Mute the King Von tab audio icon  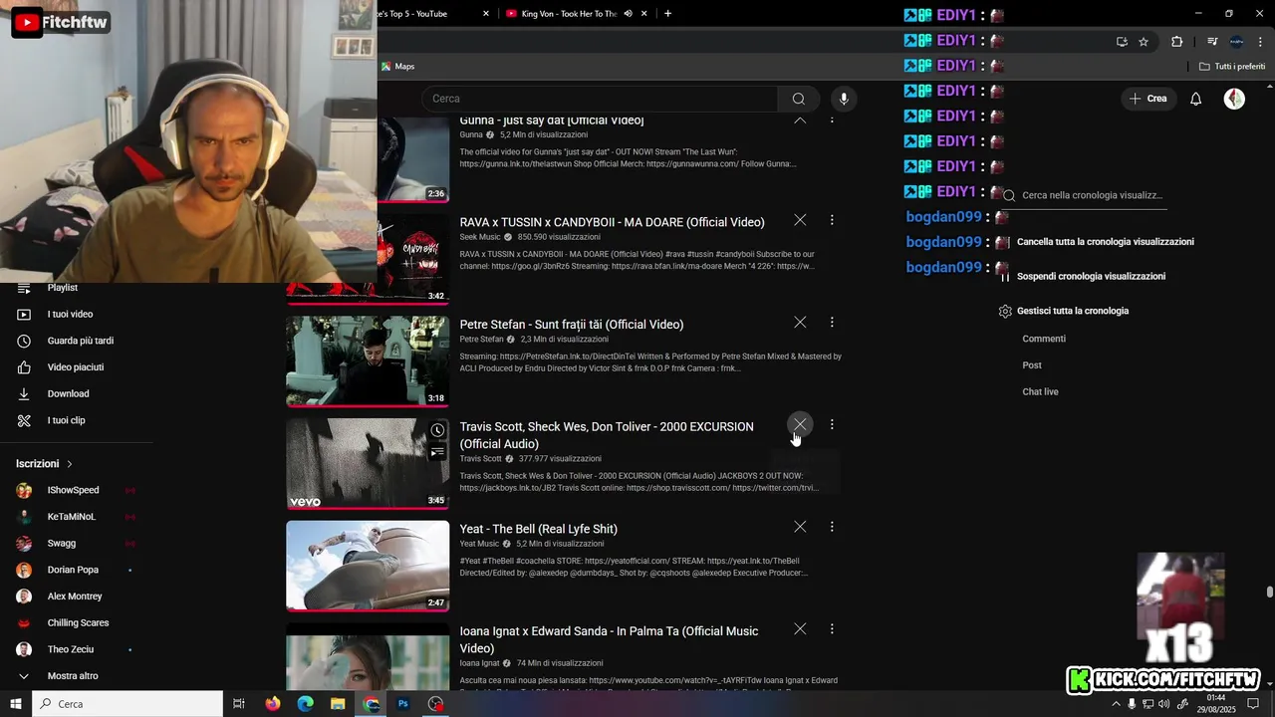[628, 14]
